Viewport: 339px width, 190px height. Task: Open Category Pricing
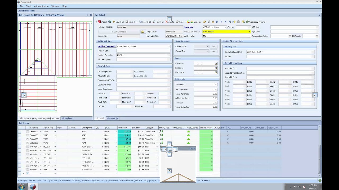(x=256, y=22)
